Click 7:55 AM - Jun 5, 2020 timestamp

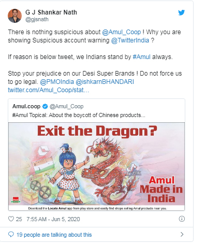[53, 219]
